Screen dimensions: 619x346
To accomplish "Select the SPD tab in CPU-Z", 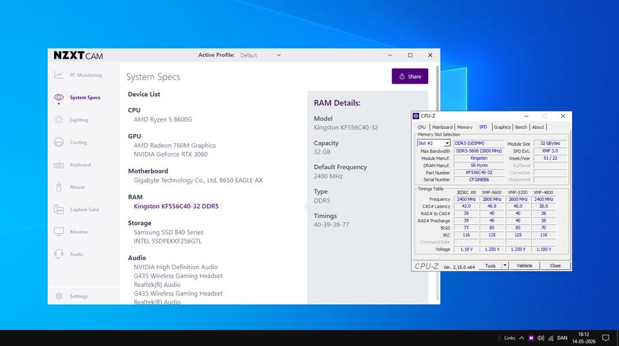I will pyautogui.click(x=483, y=127).
